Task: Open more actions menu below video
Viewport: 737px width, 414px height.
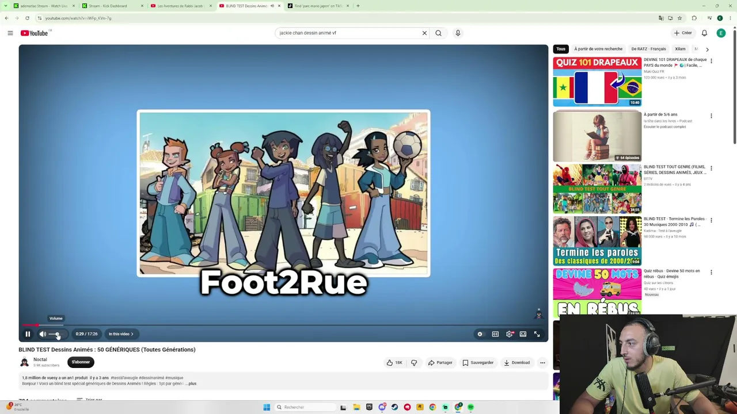Action: (x=542, y=363)
